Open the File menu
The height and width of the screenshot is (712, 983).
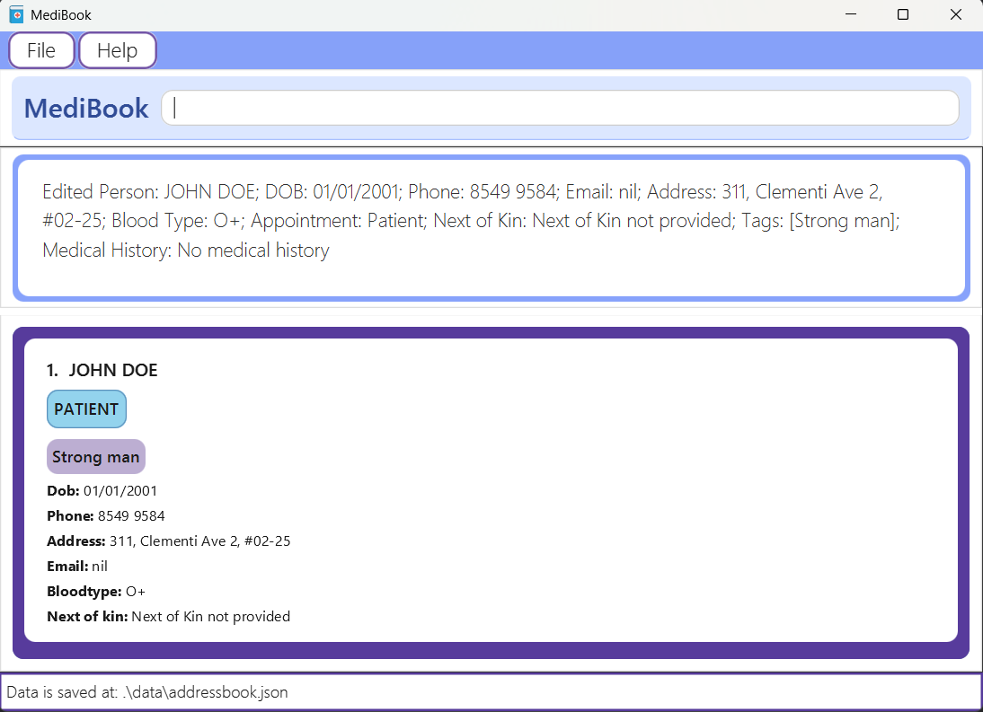(41, 50)
